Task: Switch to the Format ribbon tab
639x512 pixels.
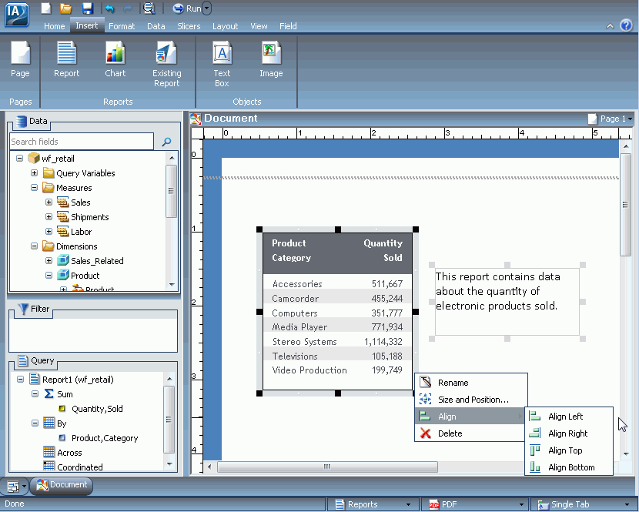Action: [122, 26]
